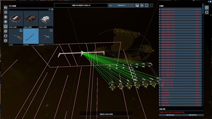
Task: Open the connection structures icon with three dots
Action: click(6, 36)
